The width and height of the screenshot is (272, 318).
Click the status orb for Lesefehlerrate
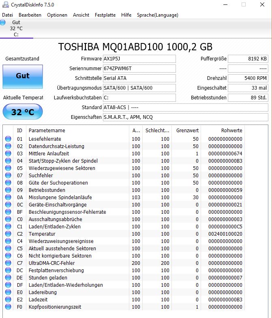[x=8, y=139]
